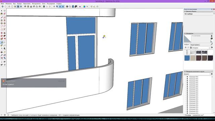Open the Расширения menu

51,4
